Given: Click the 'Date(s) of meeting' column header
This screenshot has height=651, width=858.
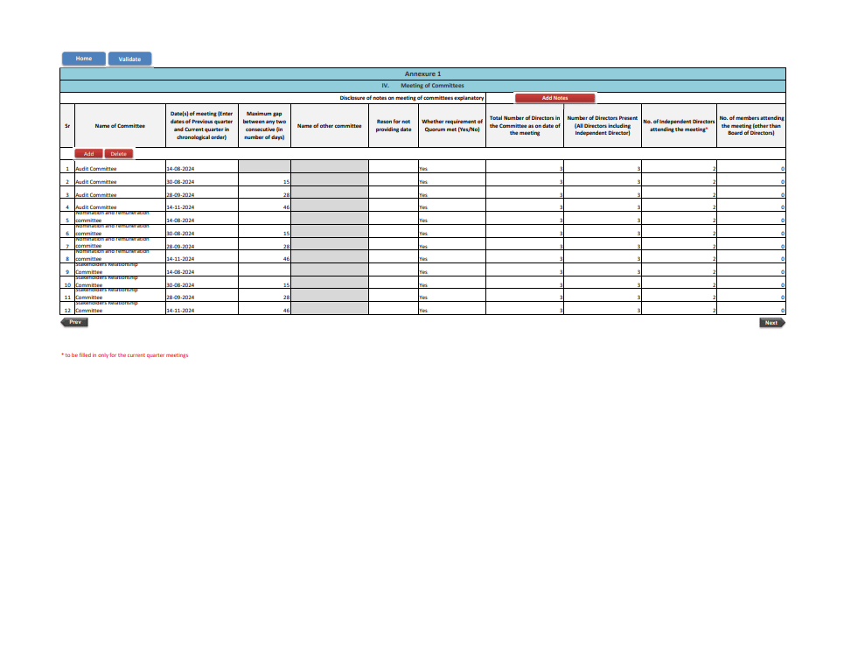Looking at the screenshot, I should [x=201, y=126].
